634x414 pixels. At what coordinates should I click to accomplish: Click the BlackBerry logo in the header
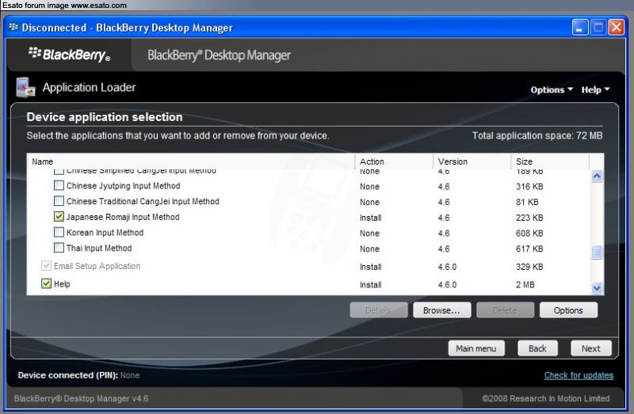click(69, 55)
